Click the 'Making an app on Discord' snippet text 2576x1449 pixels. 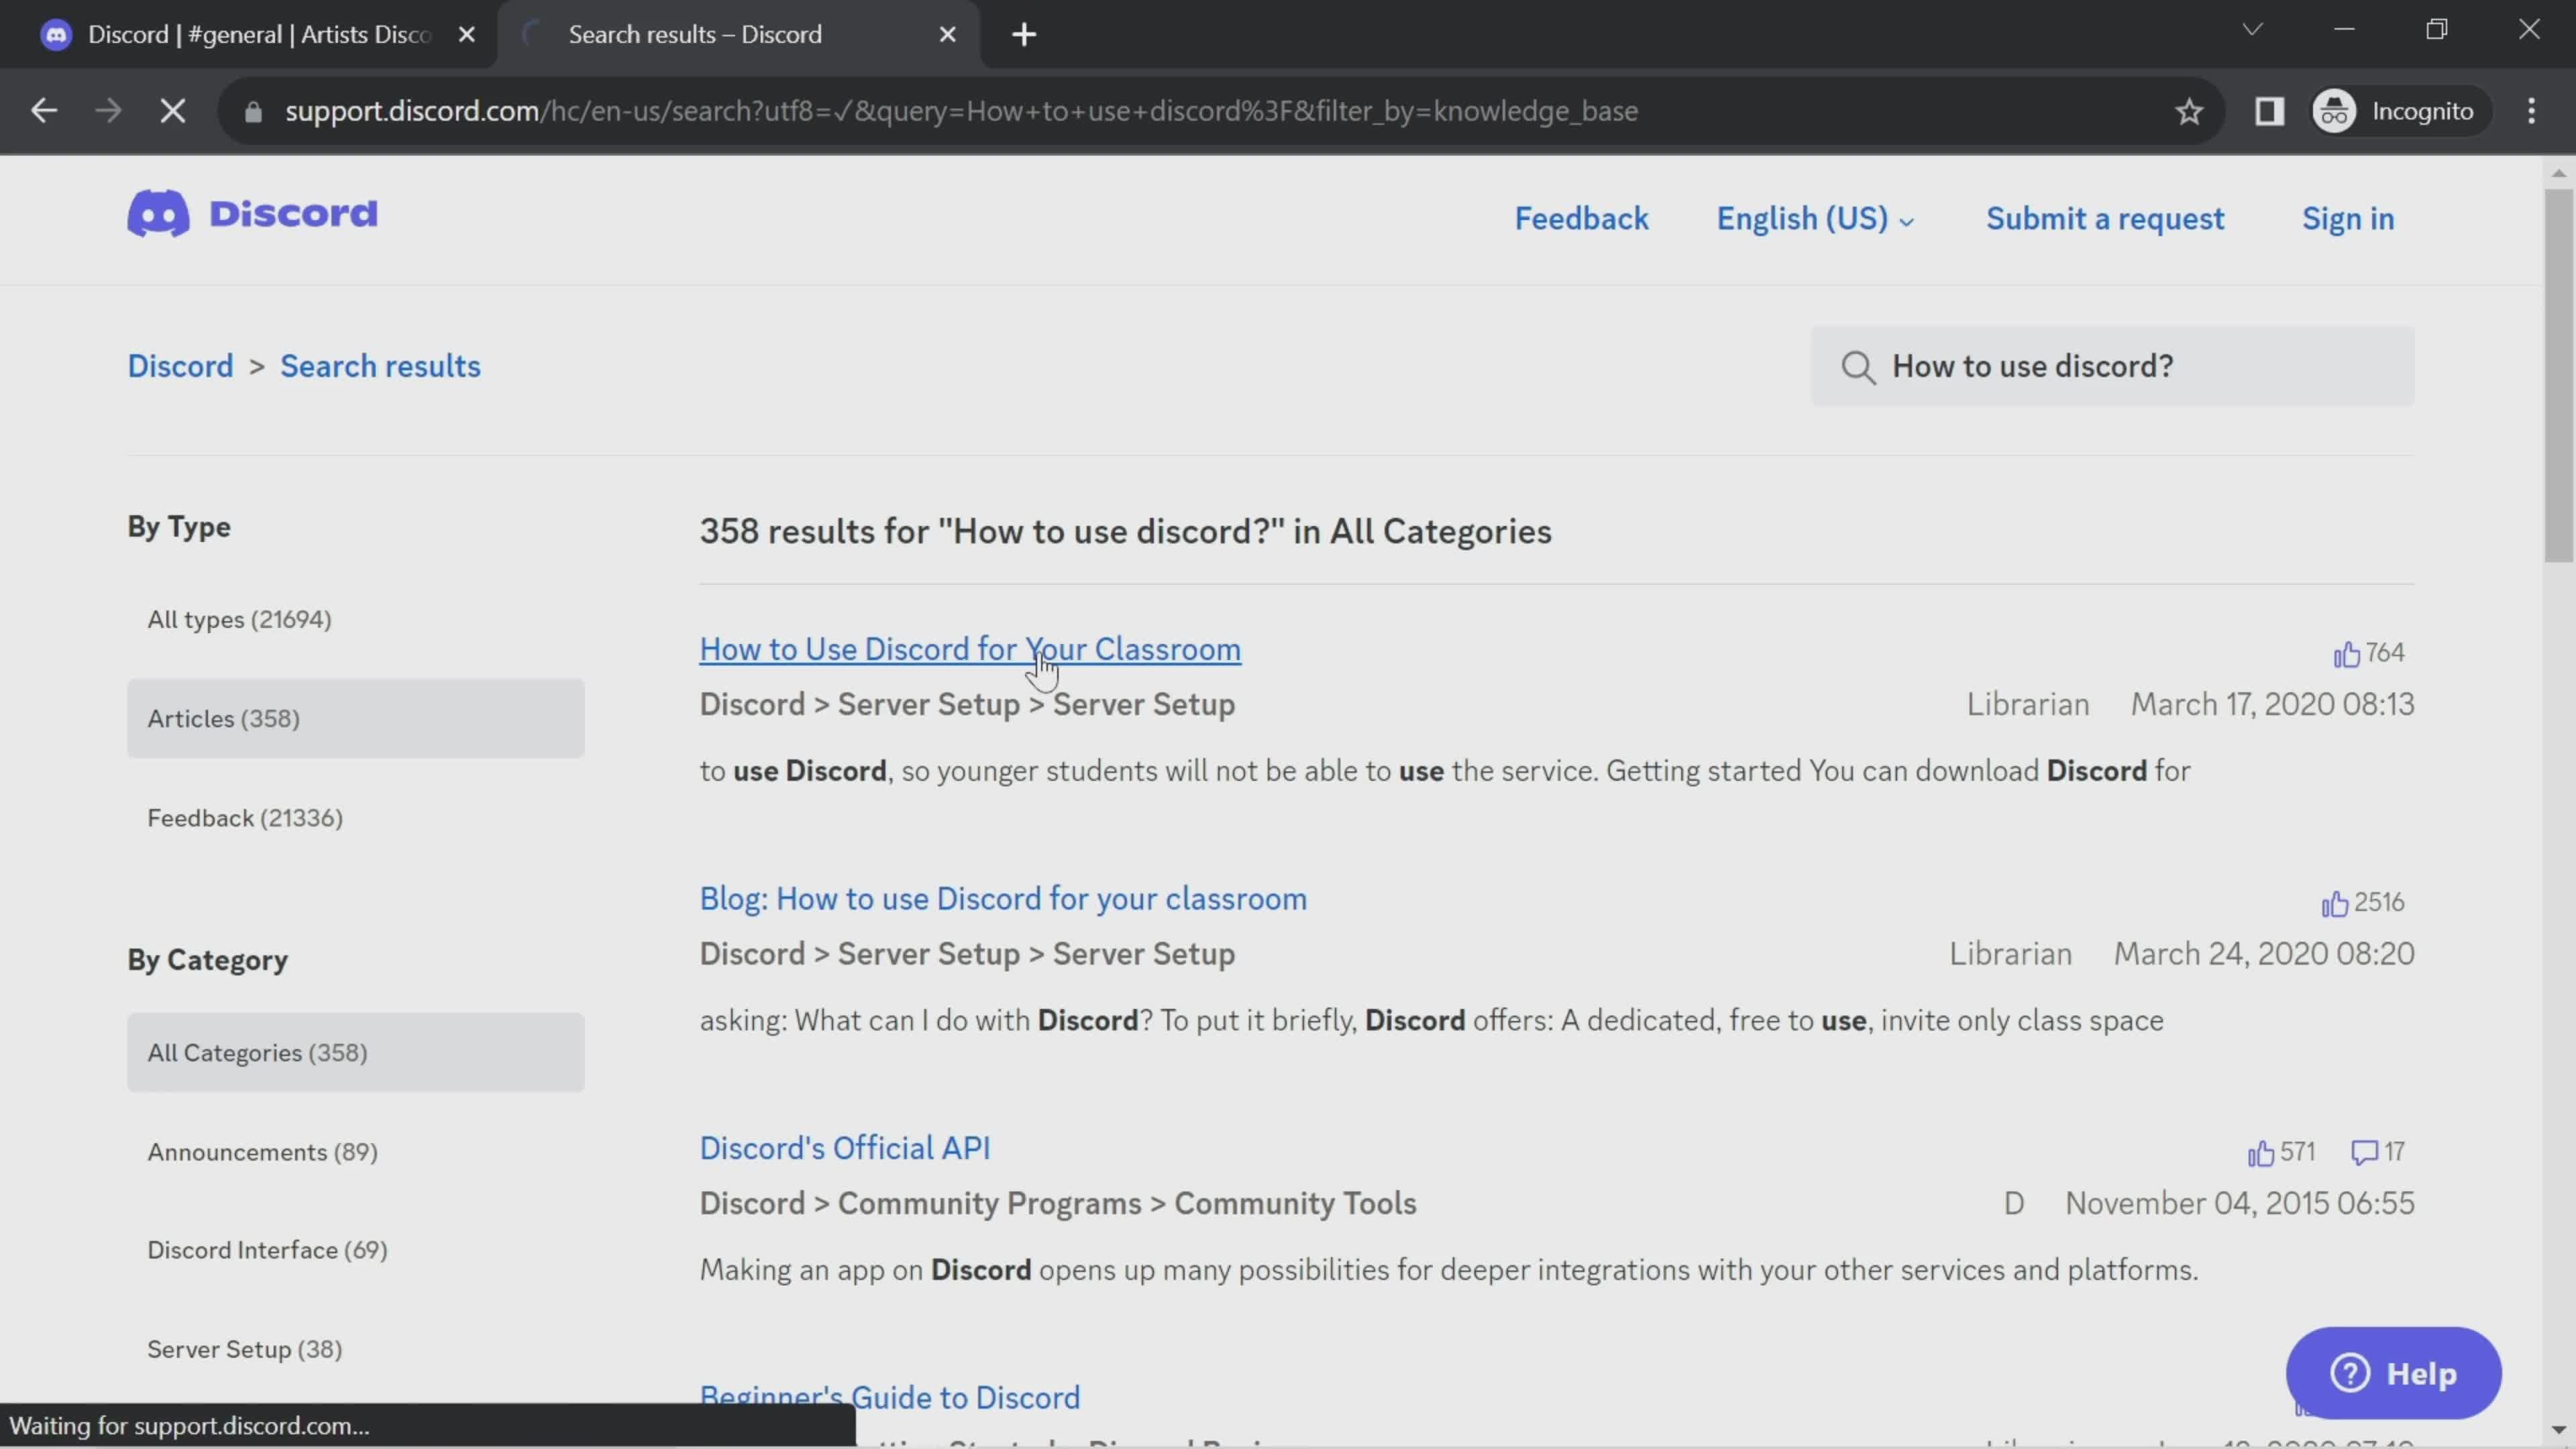(1449, 1270)
